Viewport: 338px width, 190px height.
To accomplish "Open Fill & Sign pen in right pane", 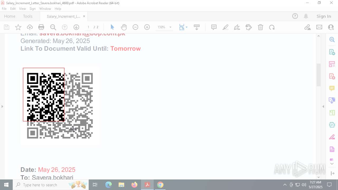I will click(x=332, y=137).
